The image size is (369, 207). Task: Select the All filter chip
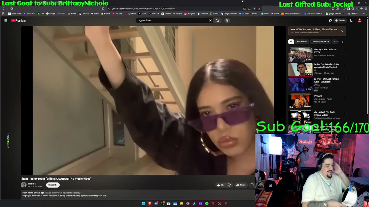tap(291, 42)
